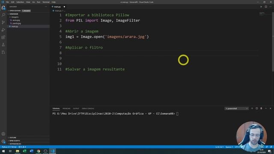The height and width of the screenshot is (154, 274).
Task: Open Windows Action Center notifications
Action: [269, 151]
